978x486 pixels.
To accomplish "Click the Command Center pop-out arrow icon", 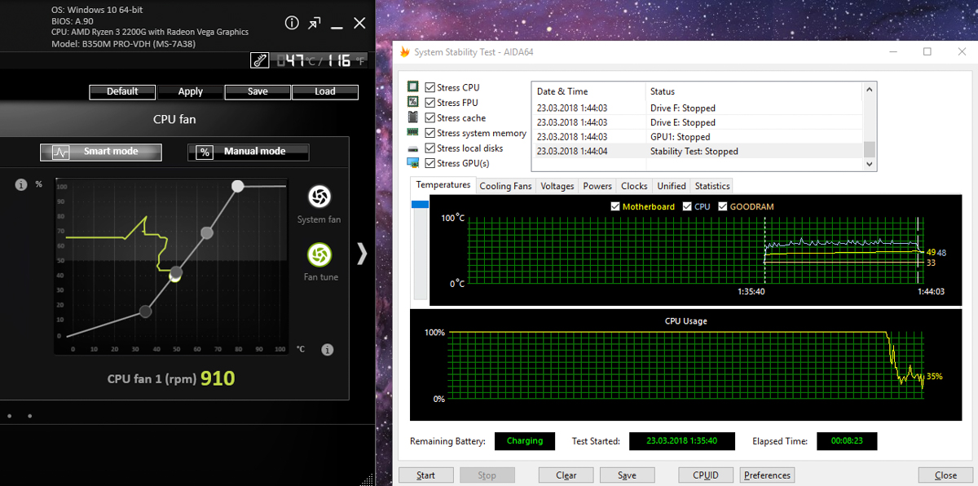I will pos(315,24).
